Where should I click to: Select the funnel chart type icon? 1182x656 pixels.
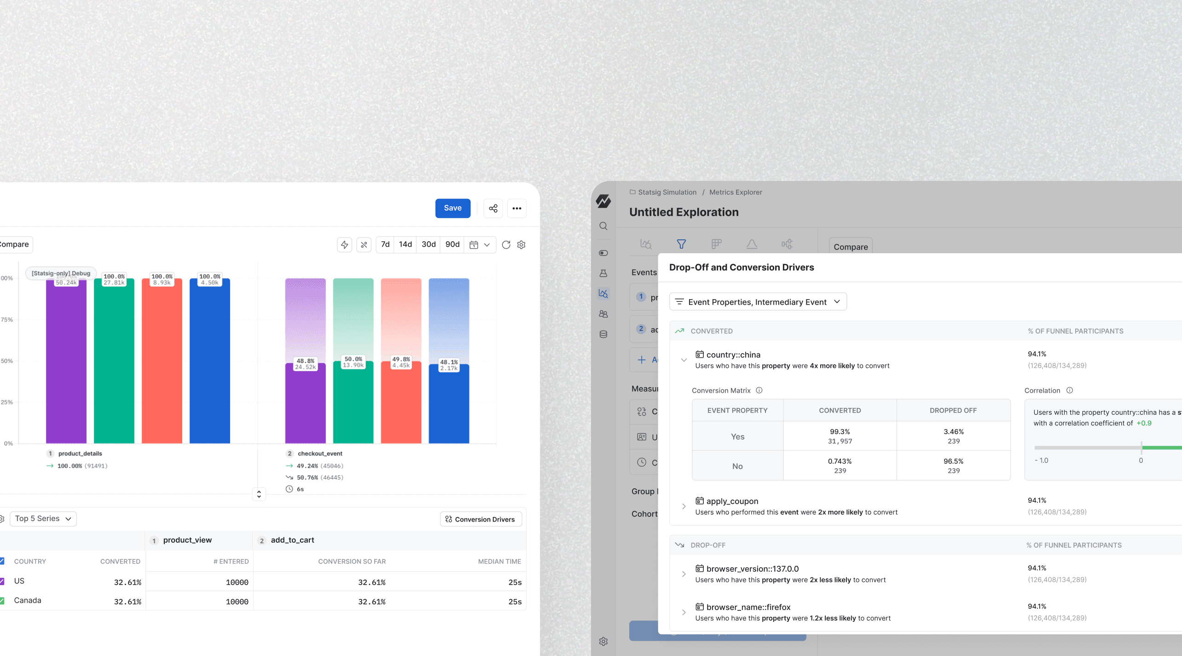pos(681,244)
